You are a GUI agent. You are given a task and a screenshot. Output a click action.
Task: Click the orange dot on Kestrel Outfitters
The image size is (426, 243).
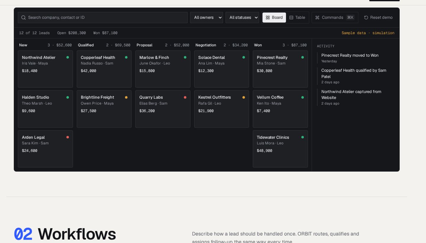click(244, 97)
